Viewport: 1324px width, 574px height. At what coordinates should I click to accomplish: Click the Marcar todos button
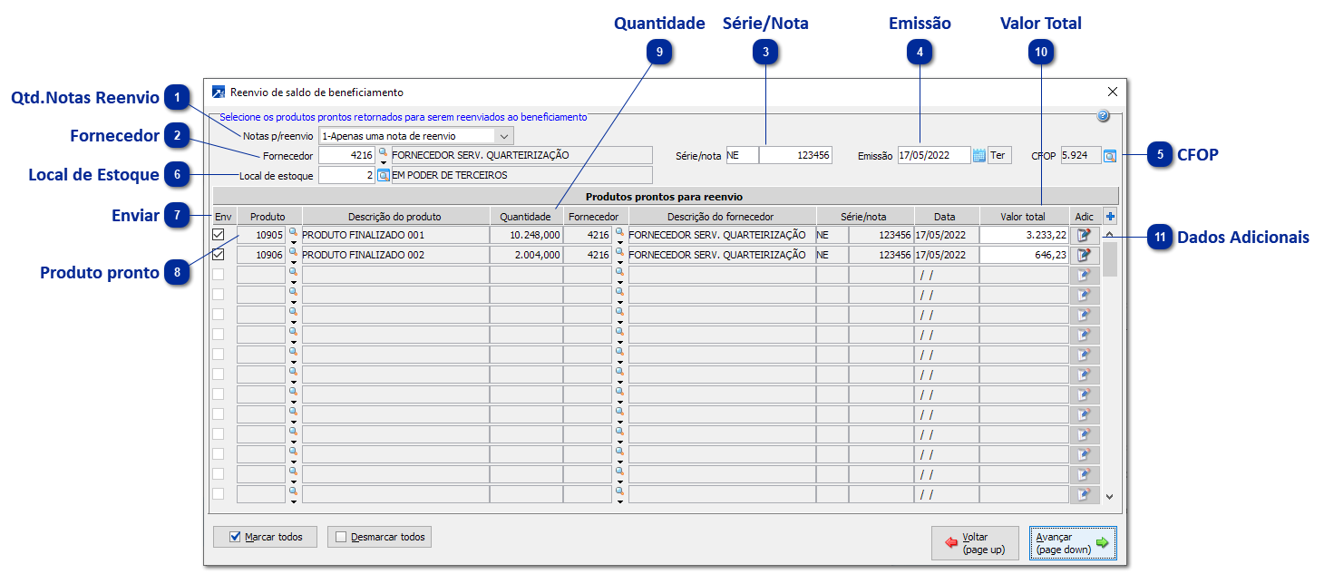[x=266, y=537]
